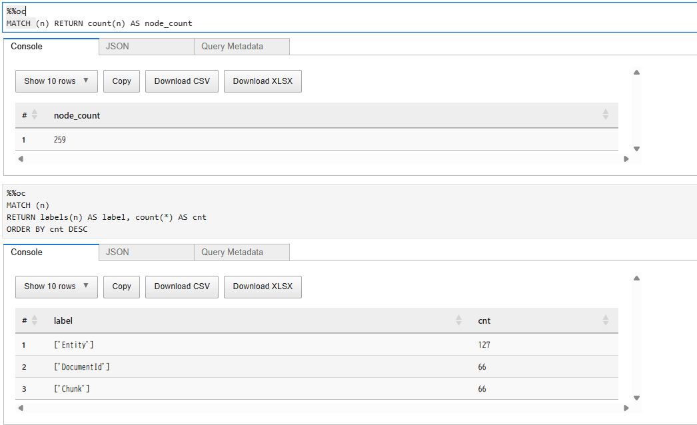The height and width of the screenshot is (425, 697).
Task: Click the label column header text
Action: [63, 321]
